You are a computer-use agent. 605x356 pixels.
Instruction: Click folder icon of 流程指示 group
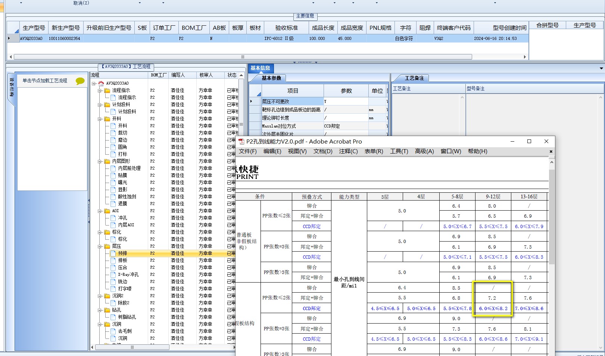click(x=107, y=91)
